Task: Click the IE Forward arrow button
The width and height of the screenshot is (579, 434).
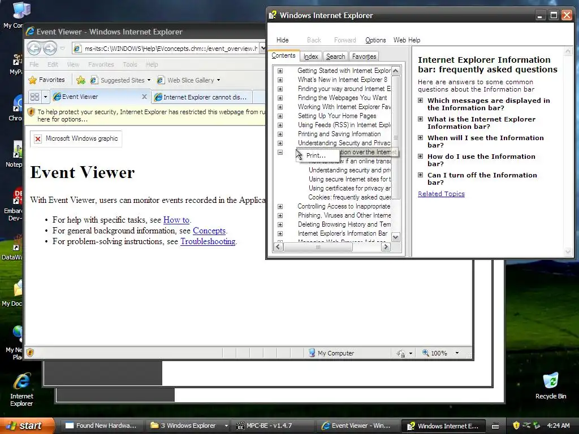Action: click(50, 48)
